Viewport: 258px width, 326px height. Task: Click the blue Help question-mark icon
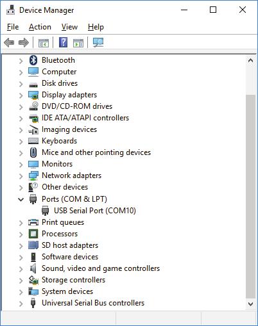coord(63,42)
